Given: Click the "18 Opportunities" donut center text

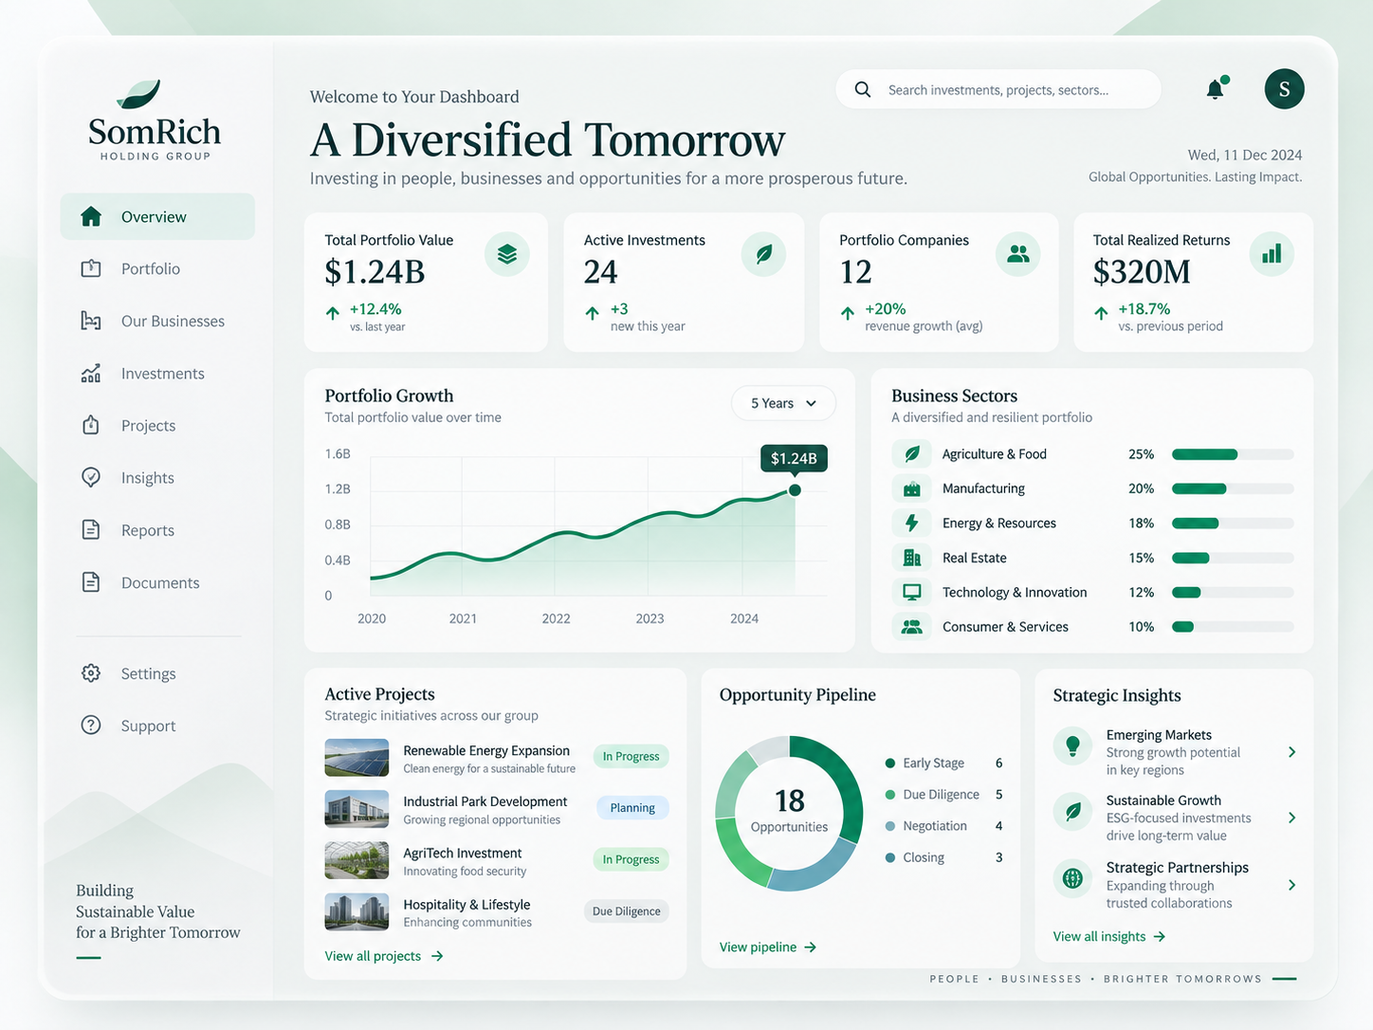Looking at the screenshot, I should point(789,810).
